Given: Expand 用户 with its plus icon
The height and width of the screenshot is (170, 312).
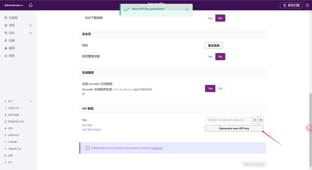Looking at the screenshot, I should pos(31,101).
